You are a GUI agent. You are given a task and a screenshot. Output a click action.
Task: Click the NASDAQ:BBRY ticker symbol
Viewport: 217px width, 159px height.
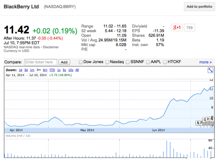(60, 7)
